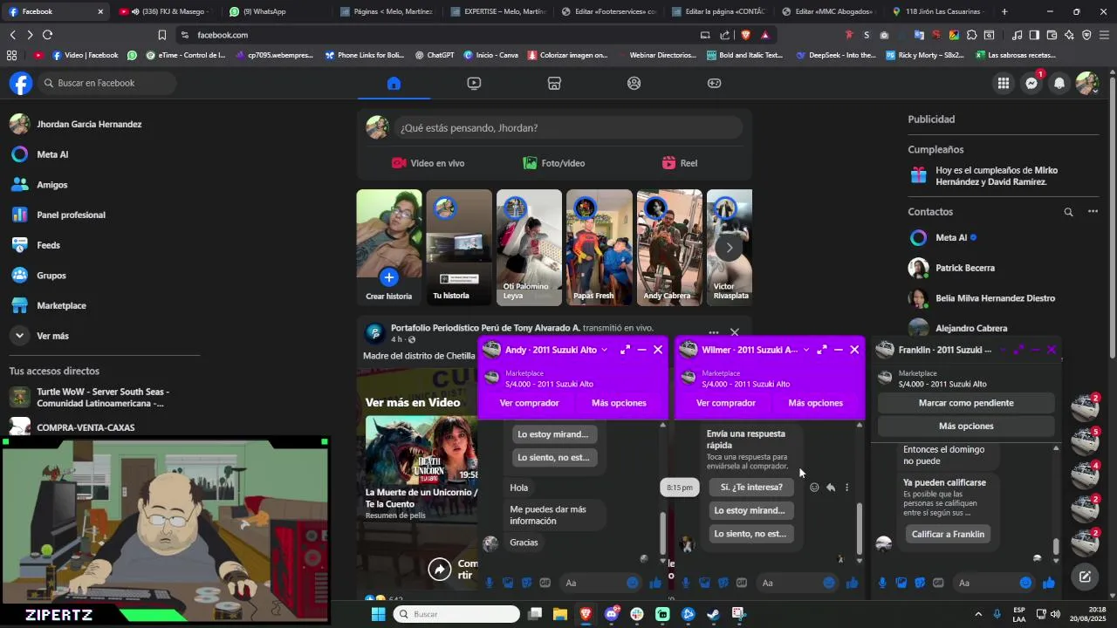Choose a GIF in Wilmer chat

[x=742, y=583]
